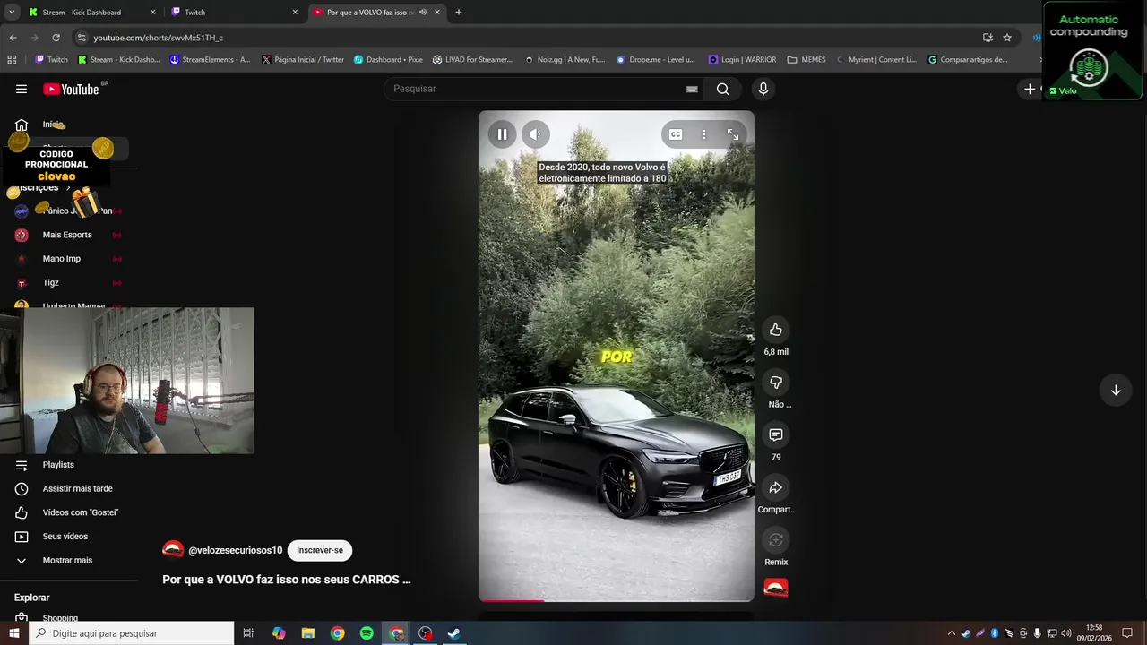This screenshot has width=1147, height=645.
Task: Open the Twitch bookmark
Action: 51,60
